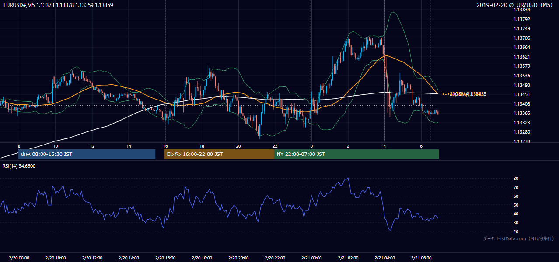Click price level 1.13621 on the axis
Screen dimensions: 559x262
pos(522,57)
